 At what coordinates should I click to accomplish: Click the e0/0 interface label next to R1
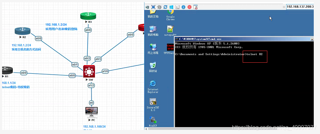[24, 73]
